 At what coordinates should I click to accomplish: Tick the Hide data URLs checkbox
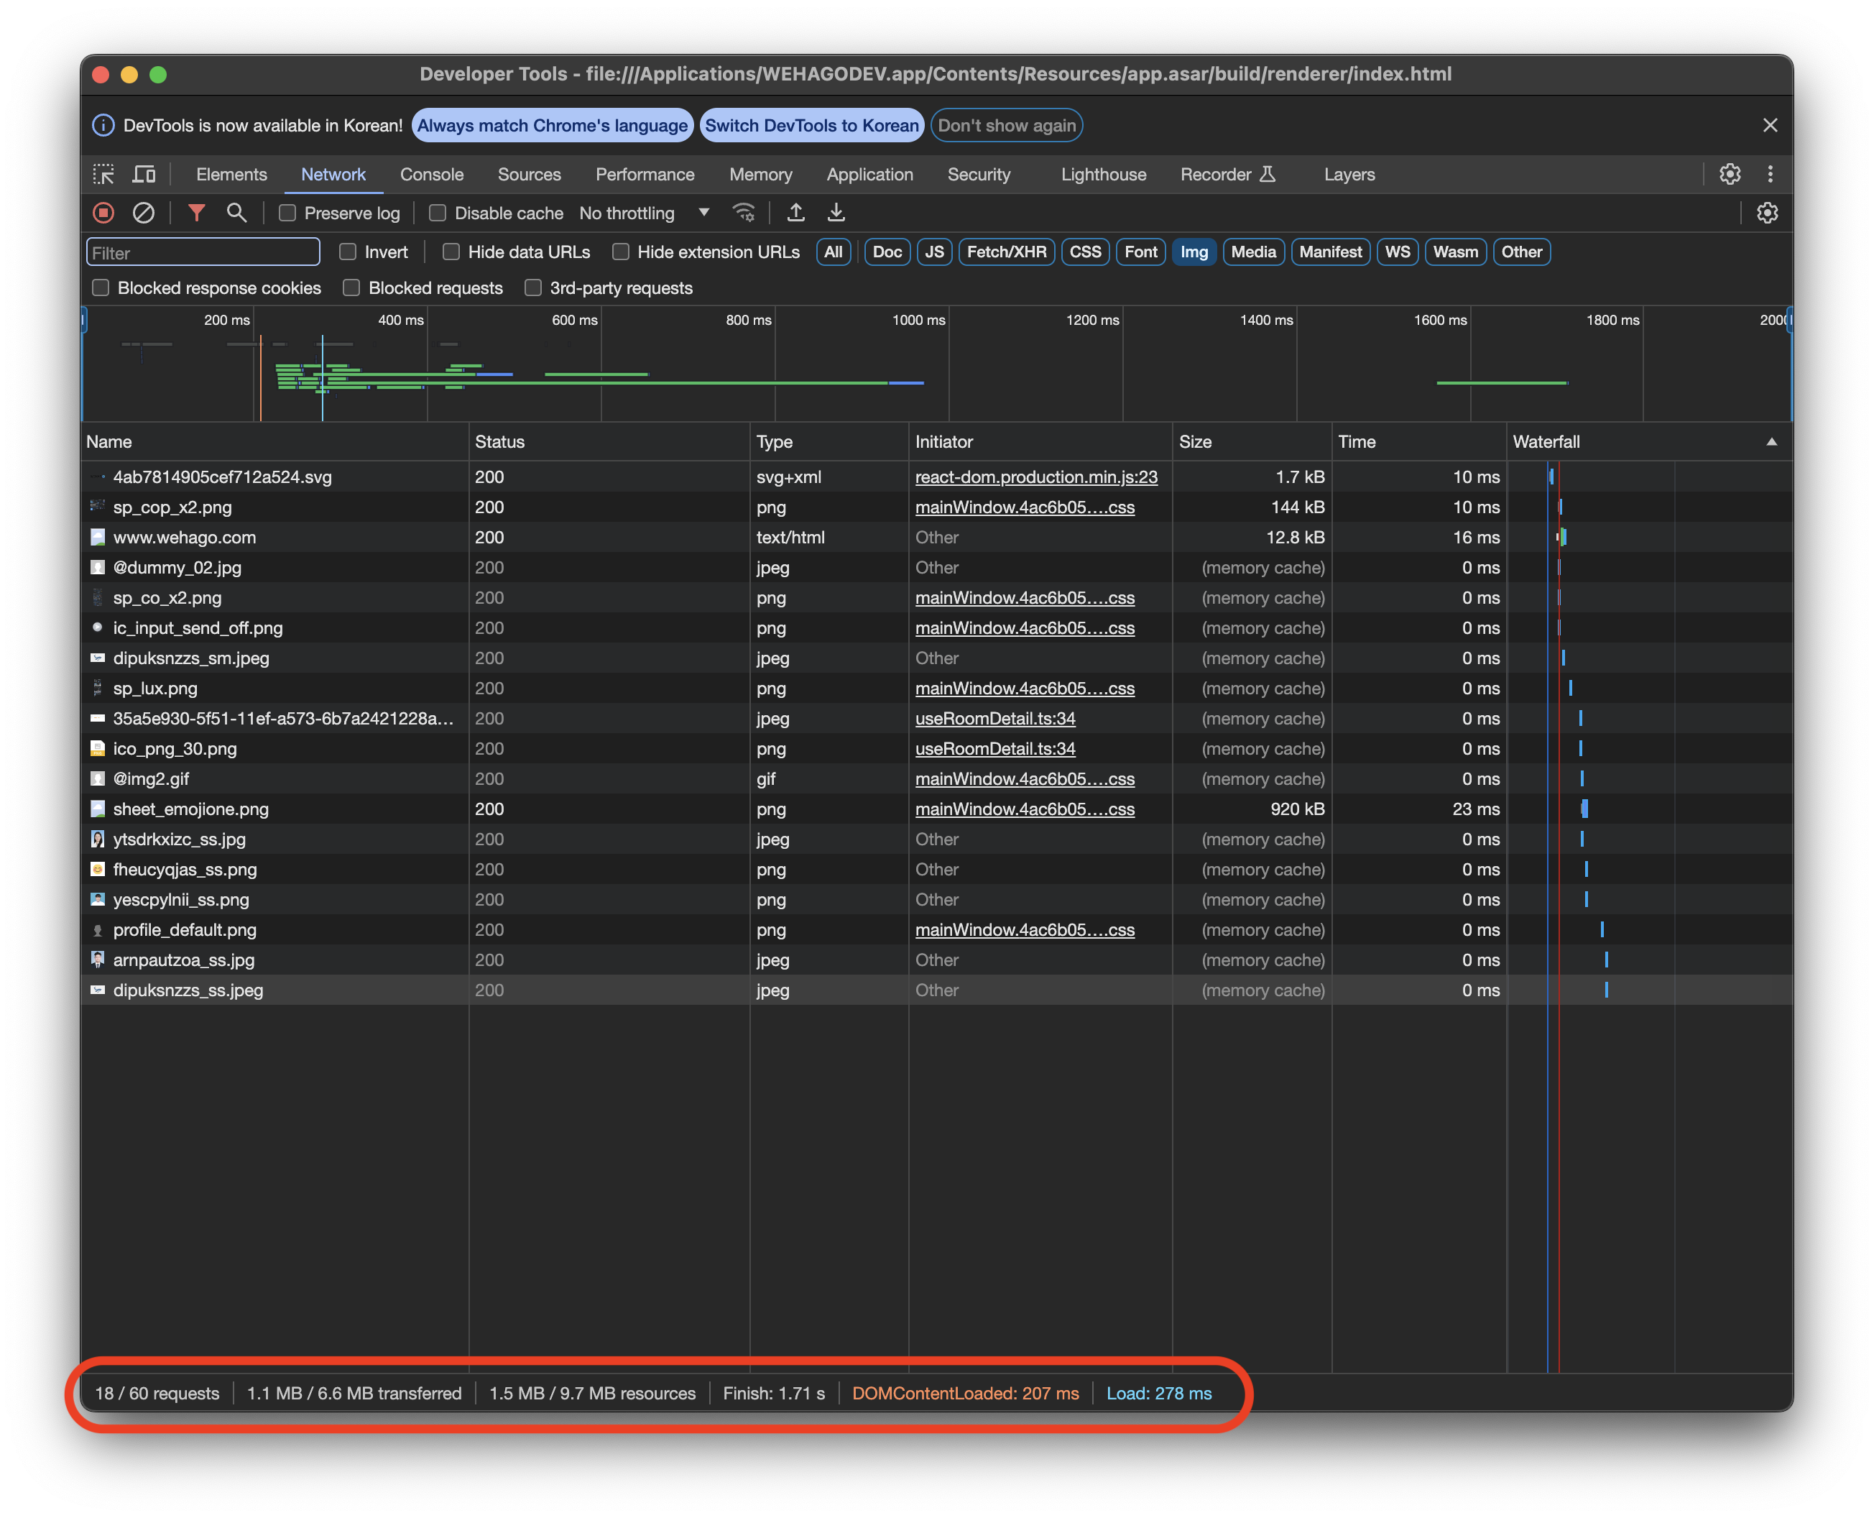click(451, 252)
